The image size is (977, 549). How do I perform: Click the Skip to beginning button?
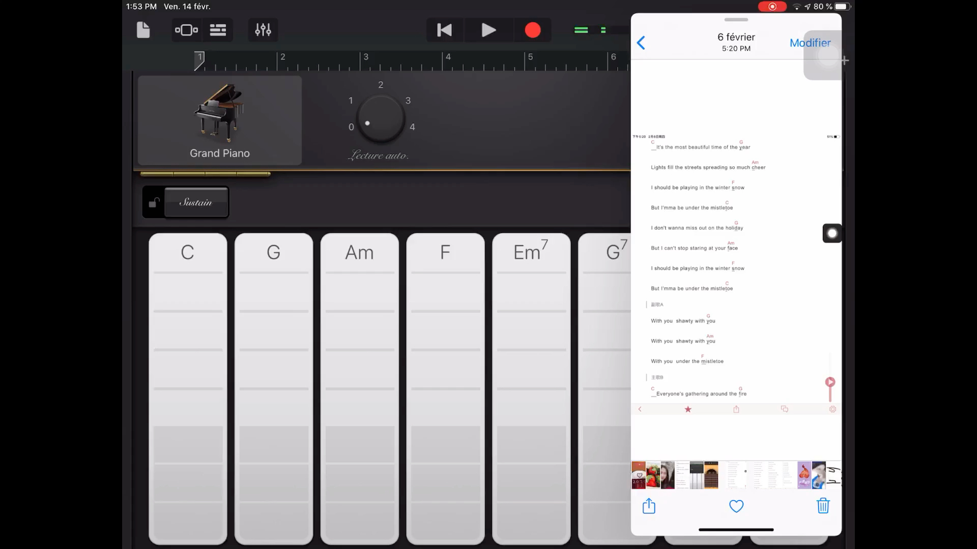[x=444, y=29]
